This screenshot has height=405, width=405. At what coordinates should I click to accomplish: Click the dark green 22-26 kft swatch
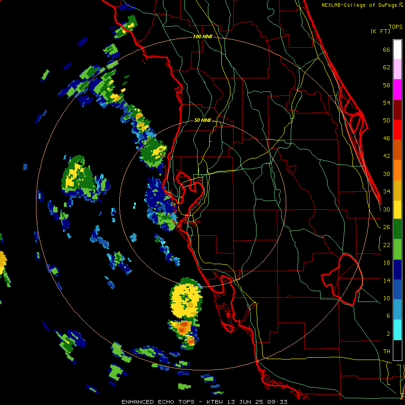coord(397,229)
